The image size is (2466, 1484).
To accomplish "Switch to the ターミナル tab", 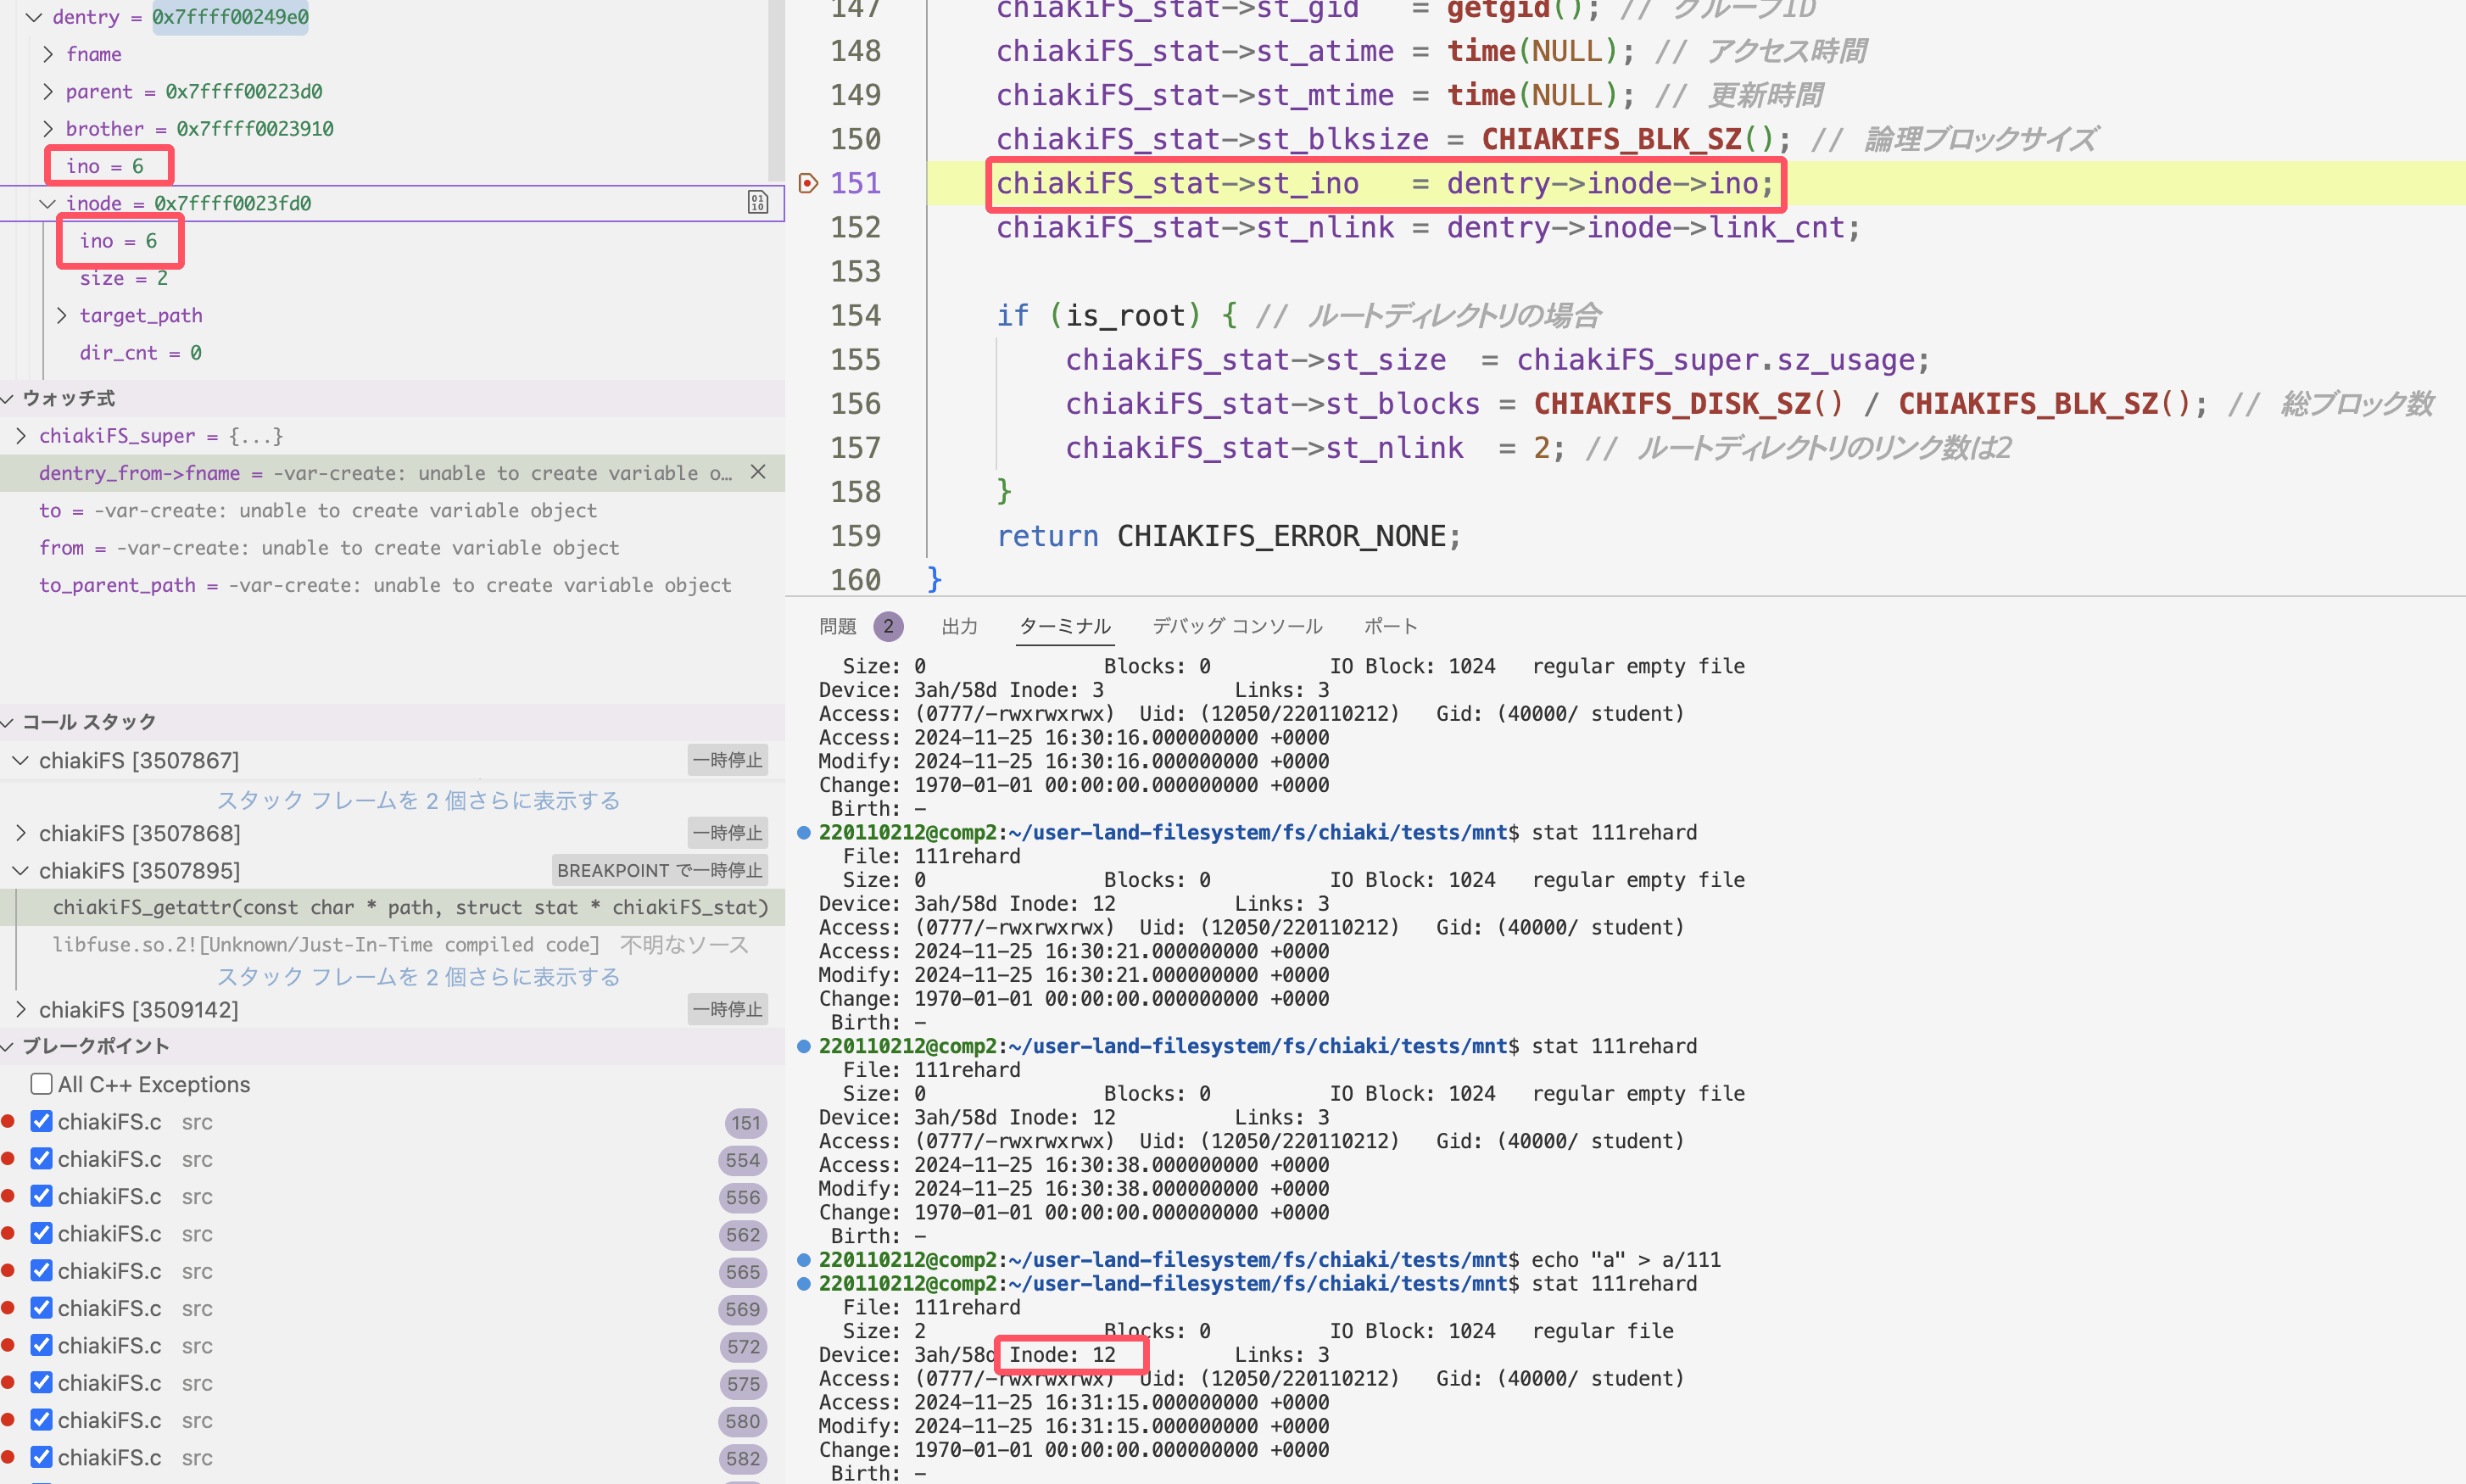I will [1065, 626].
